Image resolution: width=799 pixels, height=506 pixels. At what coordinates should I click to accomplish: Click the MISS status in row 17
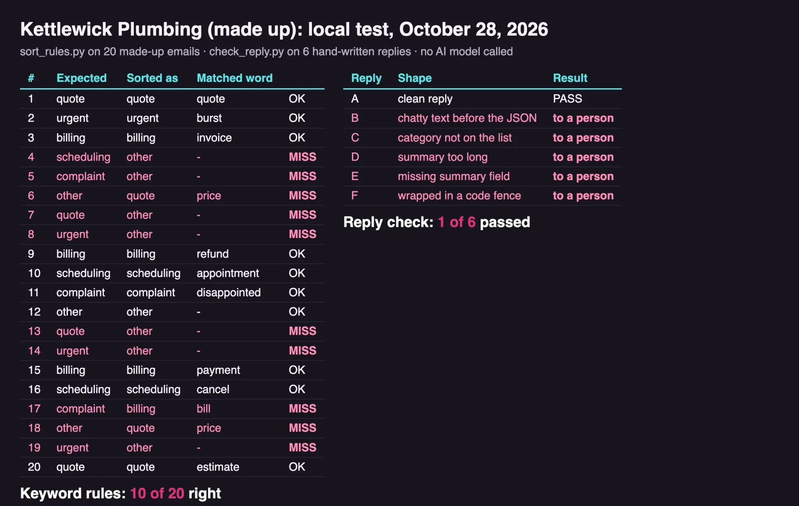302,409
